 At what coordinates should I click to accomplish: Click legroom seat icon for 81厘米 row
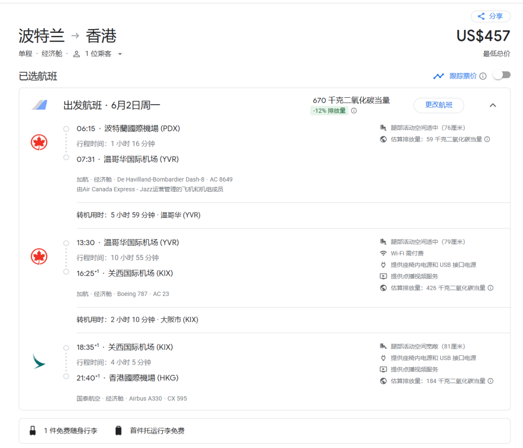click(383, 346)
